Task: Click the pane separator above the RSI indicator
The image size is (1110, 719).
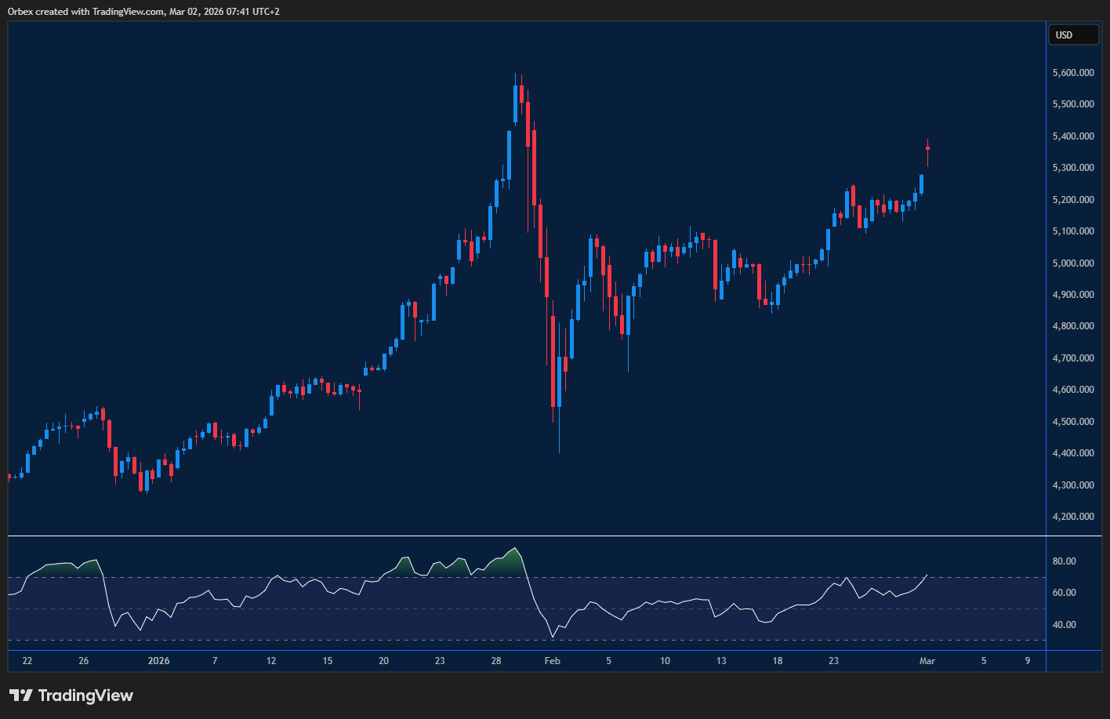Action: pos(527,536)
